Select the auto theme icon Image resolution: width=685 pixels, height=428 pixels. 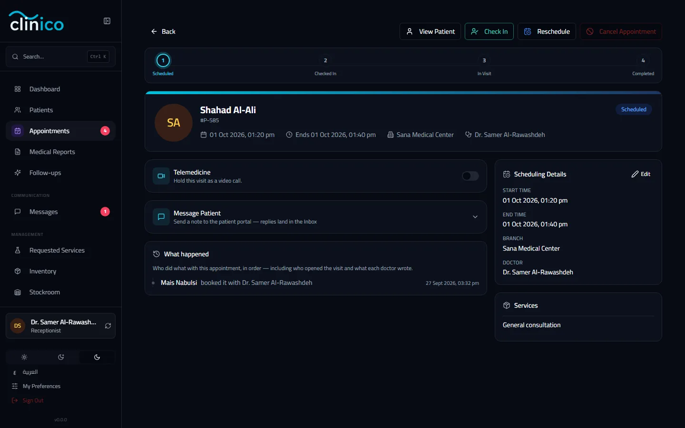point(61,357)
